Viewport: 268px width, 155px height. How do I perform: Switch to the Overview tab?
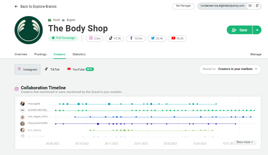click(x=21, y=54)
